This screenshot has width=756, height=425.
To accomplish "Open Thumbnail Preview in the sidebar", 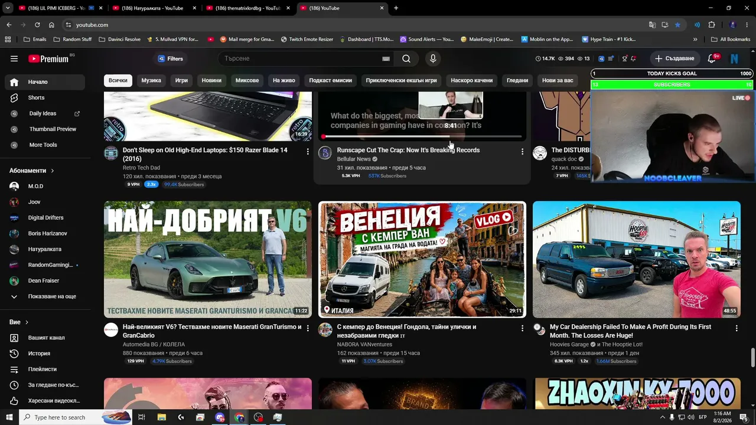I will [45, 129].
